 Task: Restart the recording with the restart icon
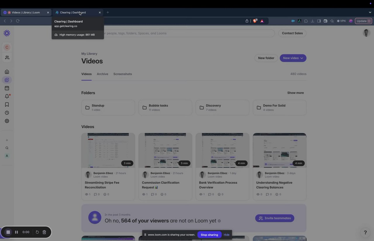point(37,232)
